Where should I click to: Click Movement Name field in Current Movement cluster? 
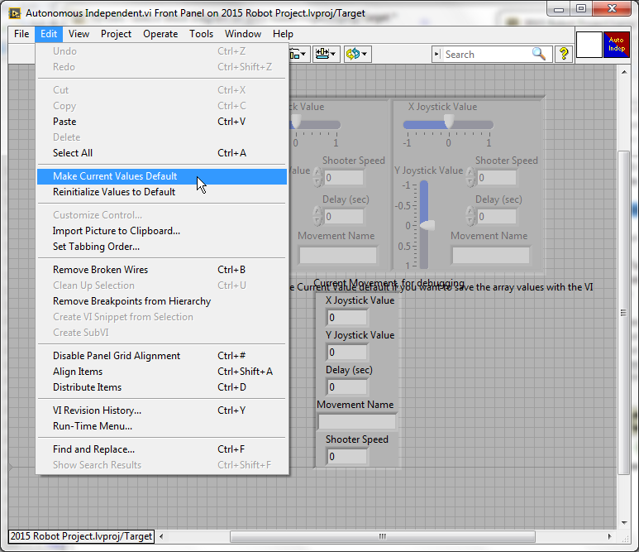[356, 422]
